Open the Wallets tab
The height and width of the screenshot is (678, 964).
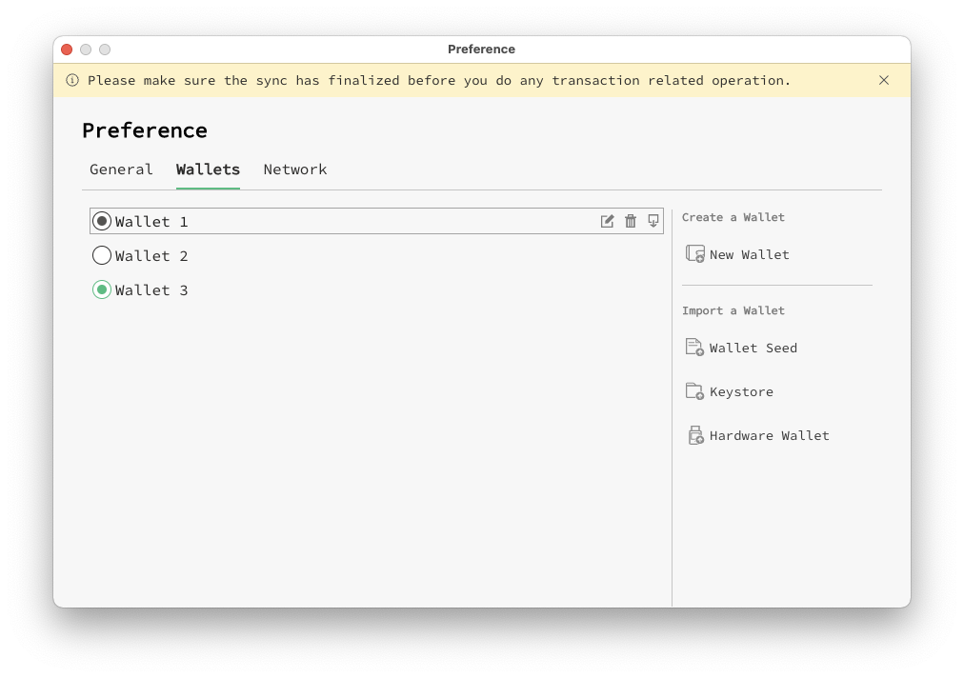pos(208,169)
